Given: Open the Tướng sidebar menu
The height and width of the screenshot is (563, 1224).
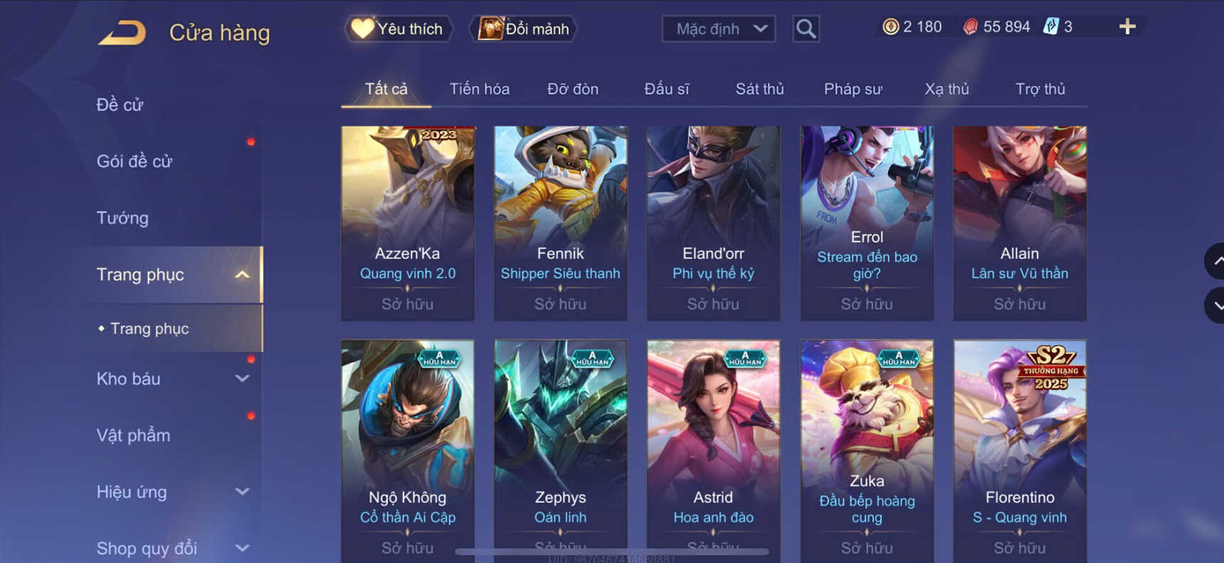Looking at the screenshot, I should tap(122, 218).
